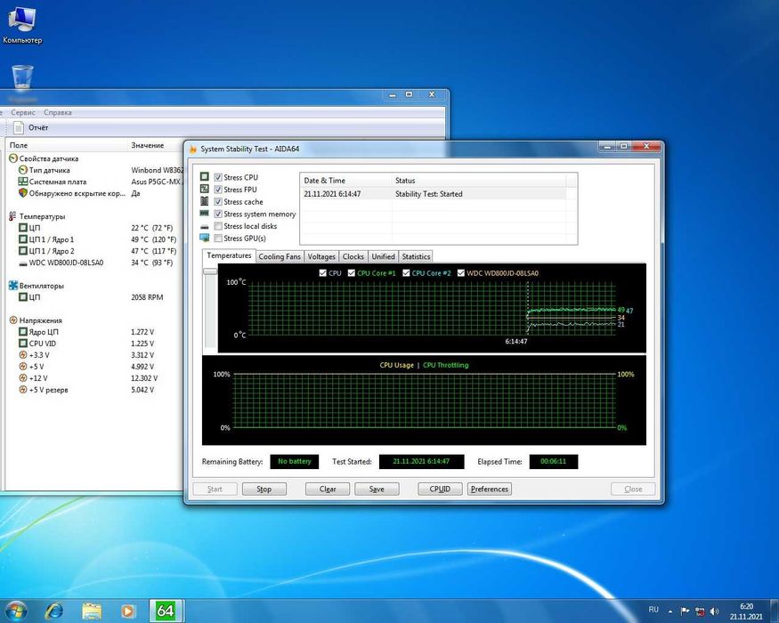
Task: Open the Recycle Bin desktop icon
Action: coord(22,78)
